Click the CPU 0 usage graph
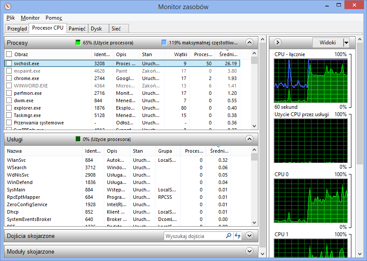The height and width of the screenshot is (261, 367). (311, 201)
